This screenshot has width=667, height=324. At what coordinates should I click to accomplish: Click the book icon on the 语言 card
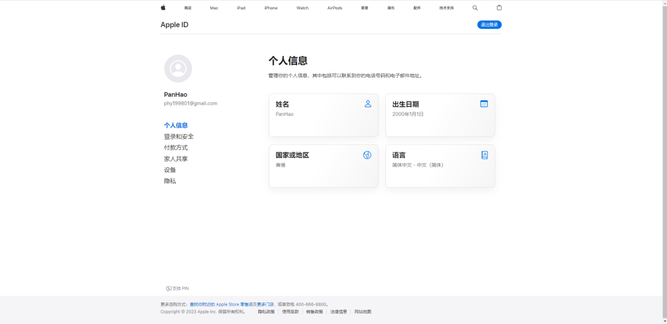tap(485, 155)
